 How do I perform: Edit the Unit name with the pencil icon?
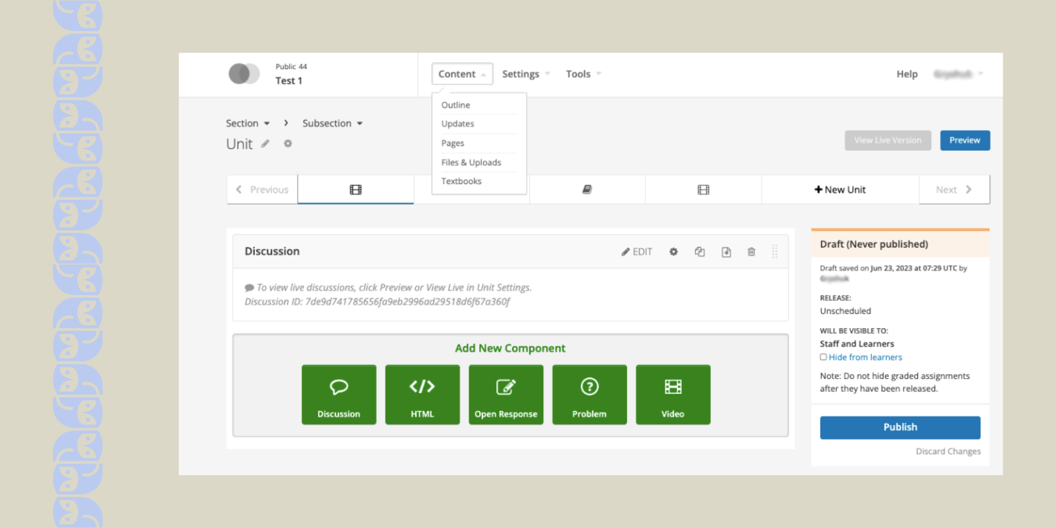[x=265, y=143]
